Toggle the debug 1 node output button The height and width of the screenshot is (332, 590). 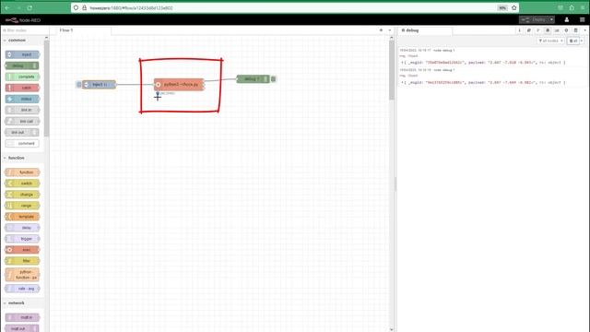[x=274, y=79]
